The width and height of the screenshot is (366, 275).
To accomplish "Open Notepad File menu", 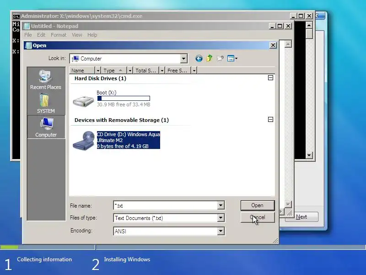I will pos(28,35).
